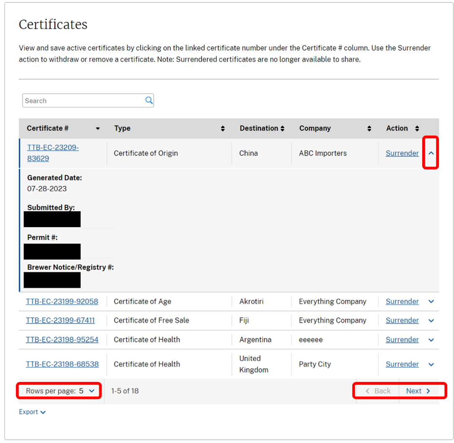The image size is (454, 443).
Task: Open the Export dropdown
Action: (x=32, y=412)
